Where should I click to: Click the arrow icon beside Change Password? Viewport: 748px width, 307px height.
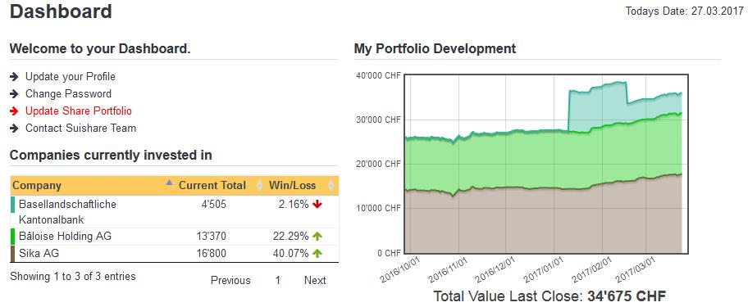tap(14, 94)
